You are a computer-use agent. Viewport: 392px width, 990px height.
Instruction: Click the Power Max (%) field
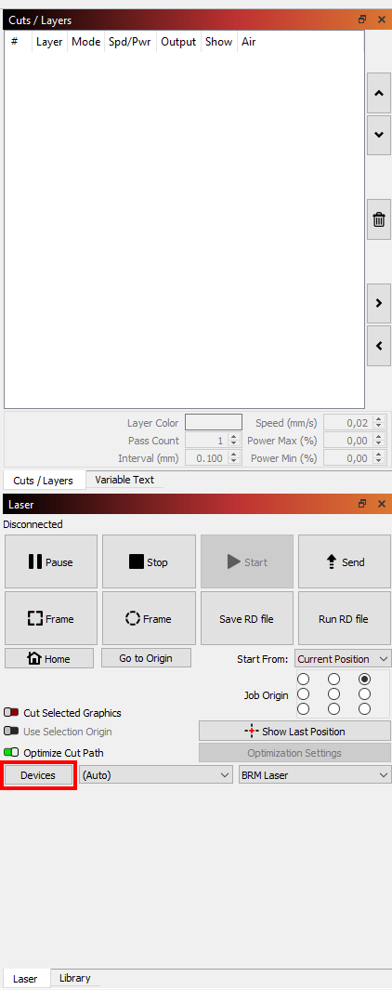[354, 440]
